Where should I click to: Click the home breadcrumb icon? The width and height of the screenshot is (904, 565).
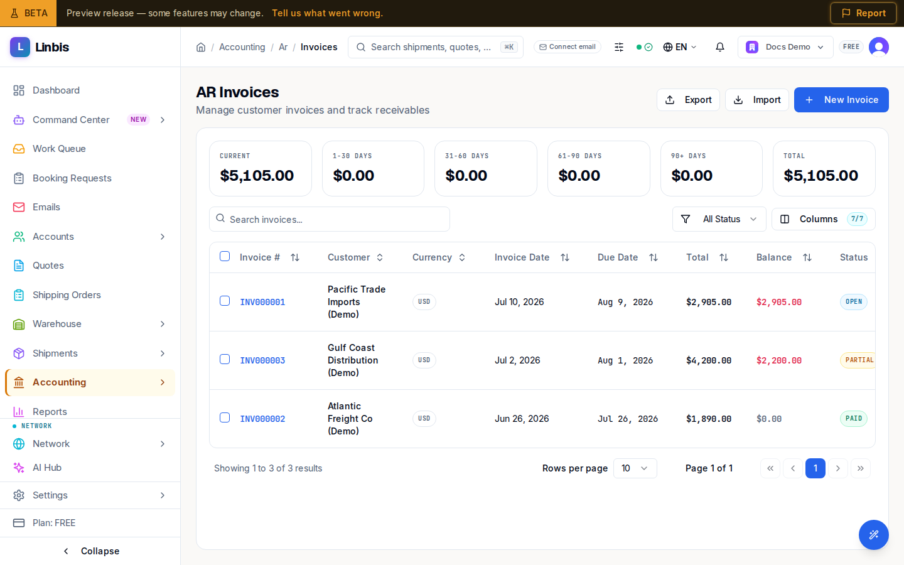pyautogui.click(x=201, y=47)
